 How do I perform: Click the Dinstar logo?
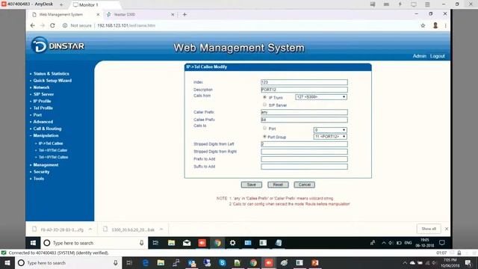click(58, 45)
